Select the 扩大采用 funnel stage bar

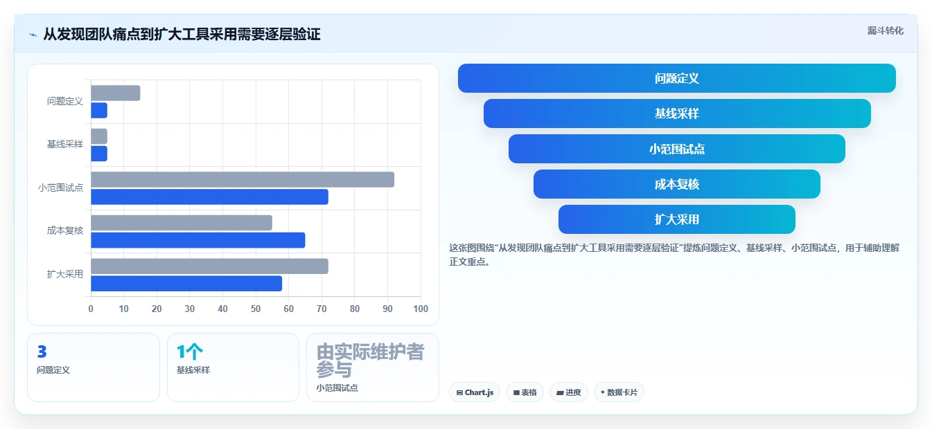coord(677,219)
